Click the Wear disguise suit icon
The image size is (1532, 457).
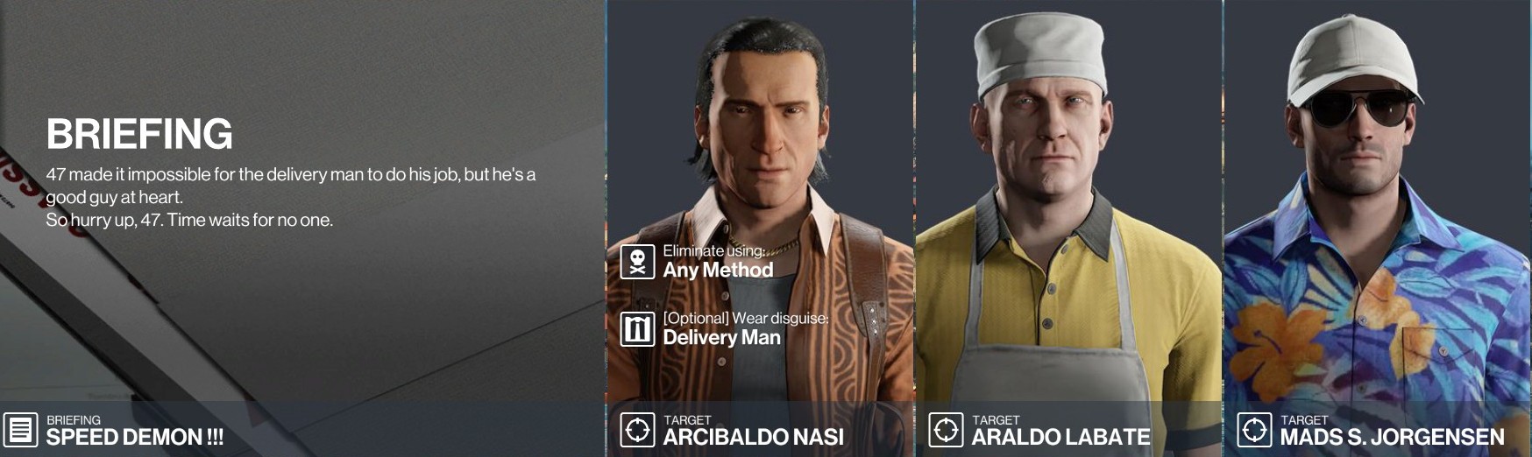637,329
